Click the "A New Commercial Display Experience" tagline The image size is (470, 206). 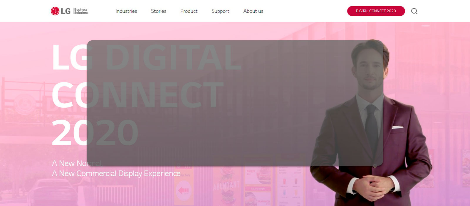(x=116, y=174)
